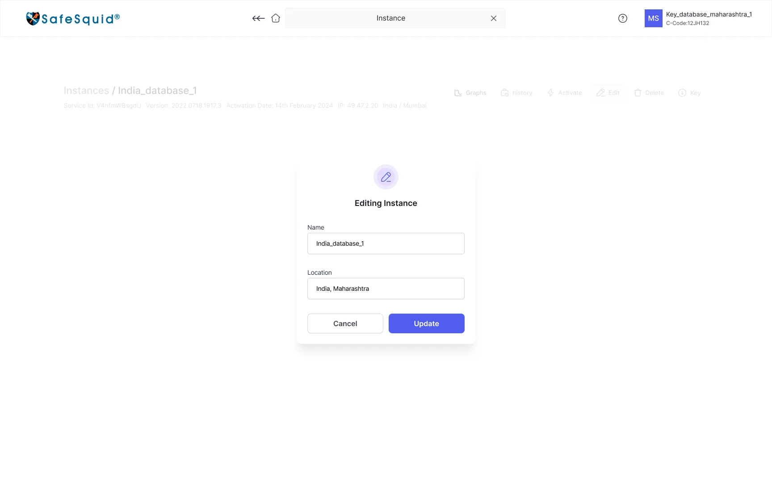772x499 pixels.
Task: Focus the Location input field
Action: coord(386,289)
